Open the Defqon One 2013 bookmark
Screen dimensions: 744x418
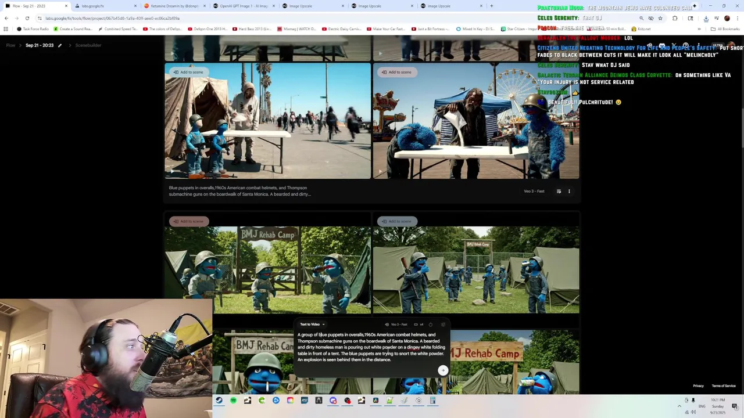[206, 29]
